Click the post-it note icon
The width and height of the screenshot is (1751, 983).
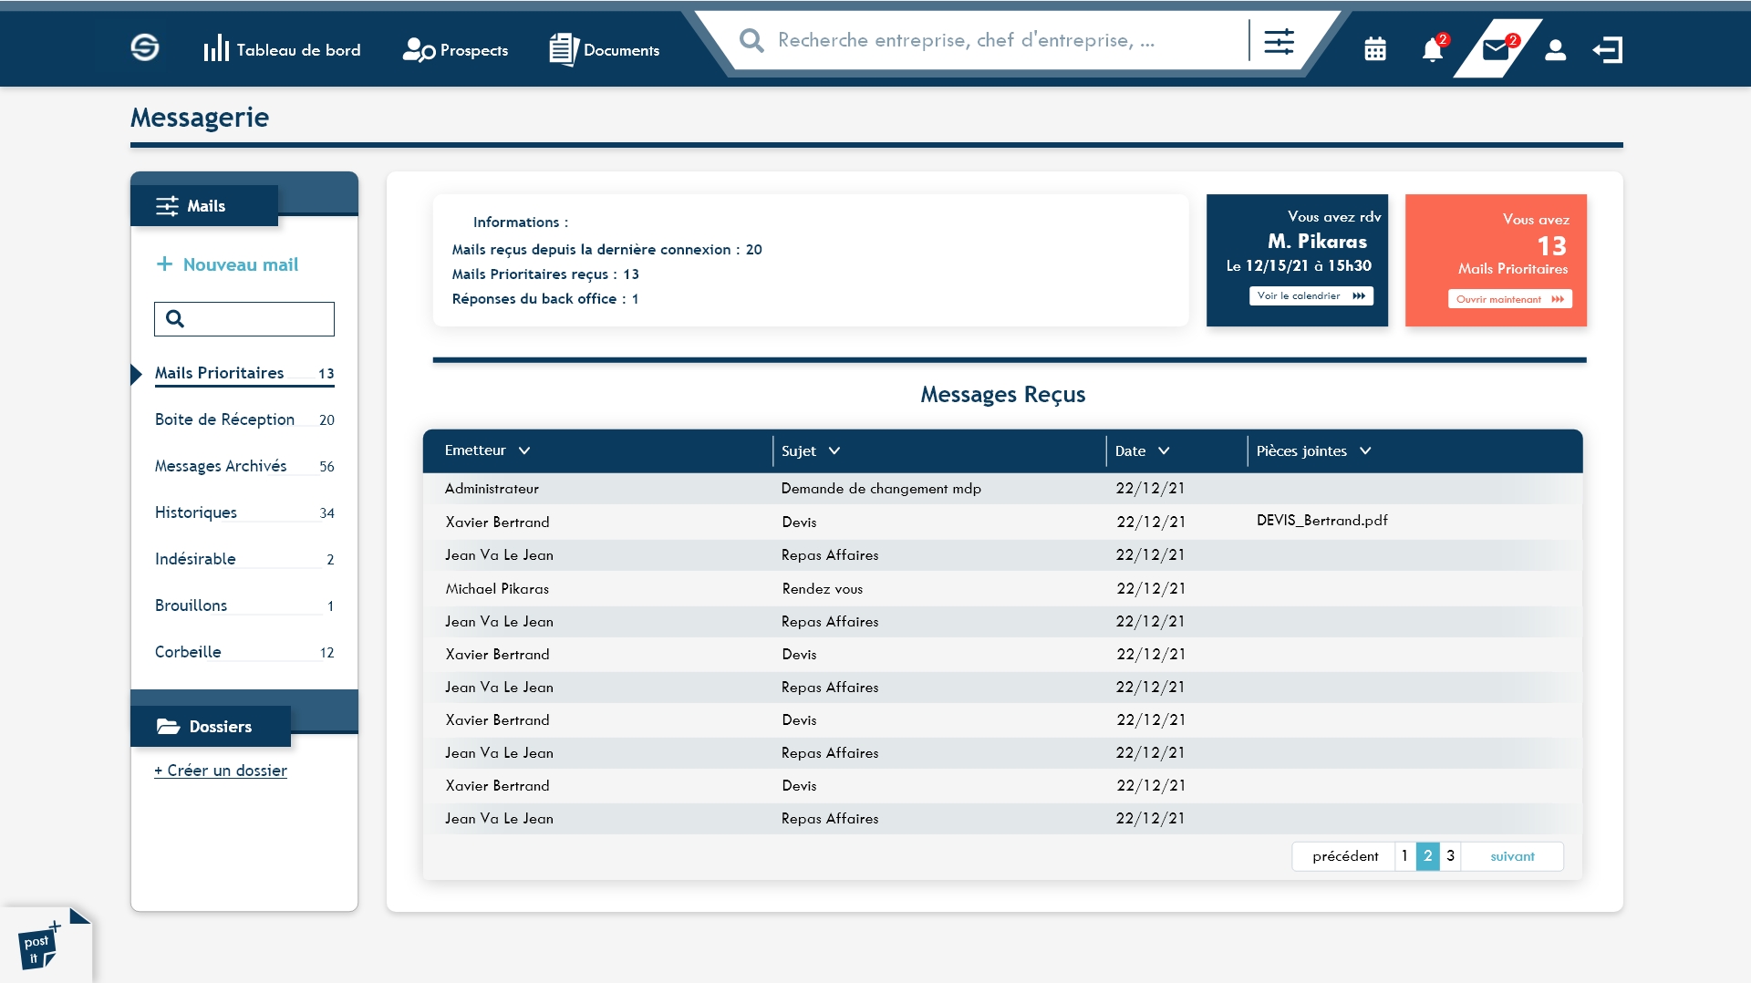39,945
